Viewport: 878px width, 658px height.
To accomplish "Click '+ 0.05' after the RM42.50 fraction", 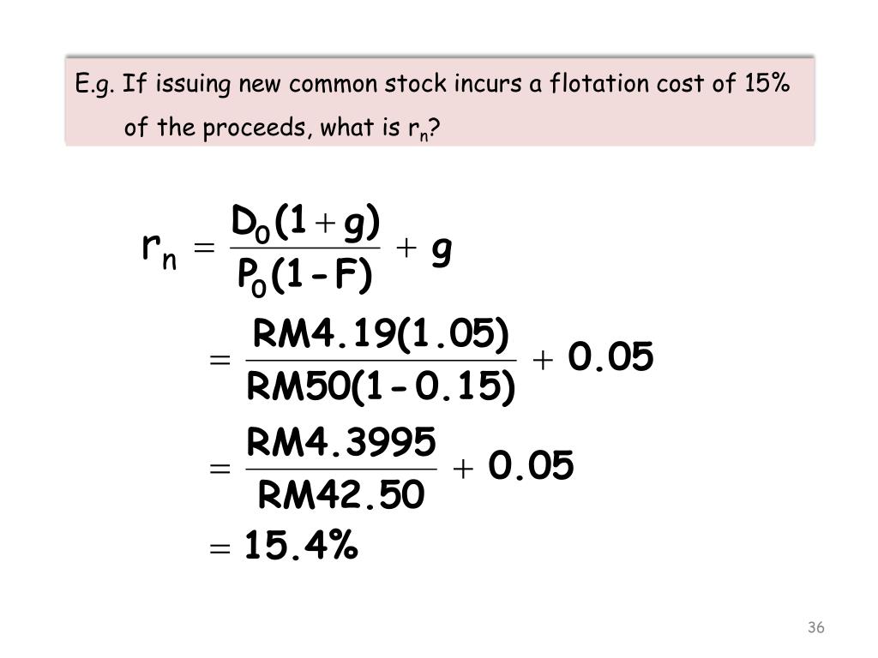I will [514, 465].
